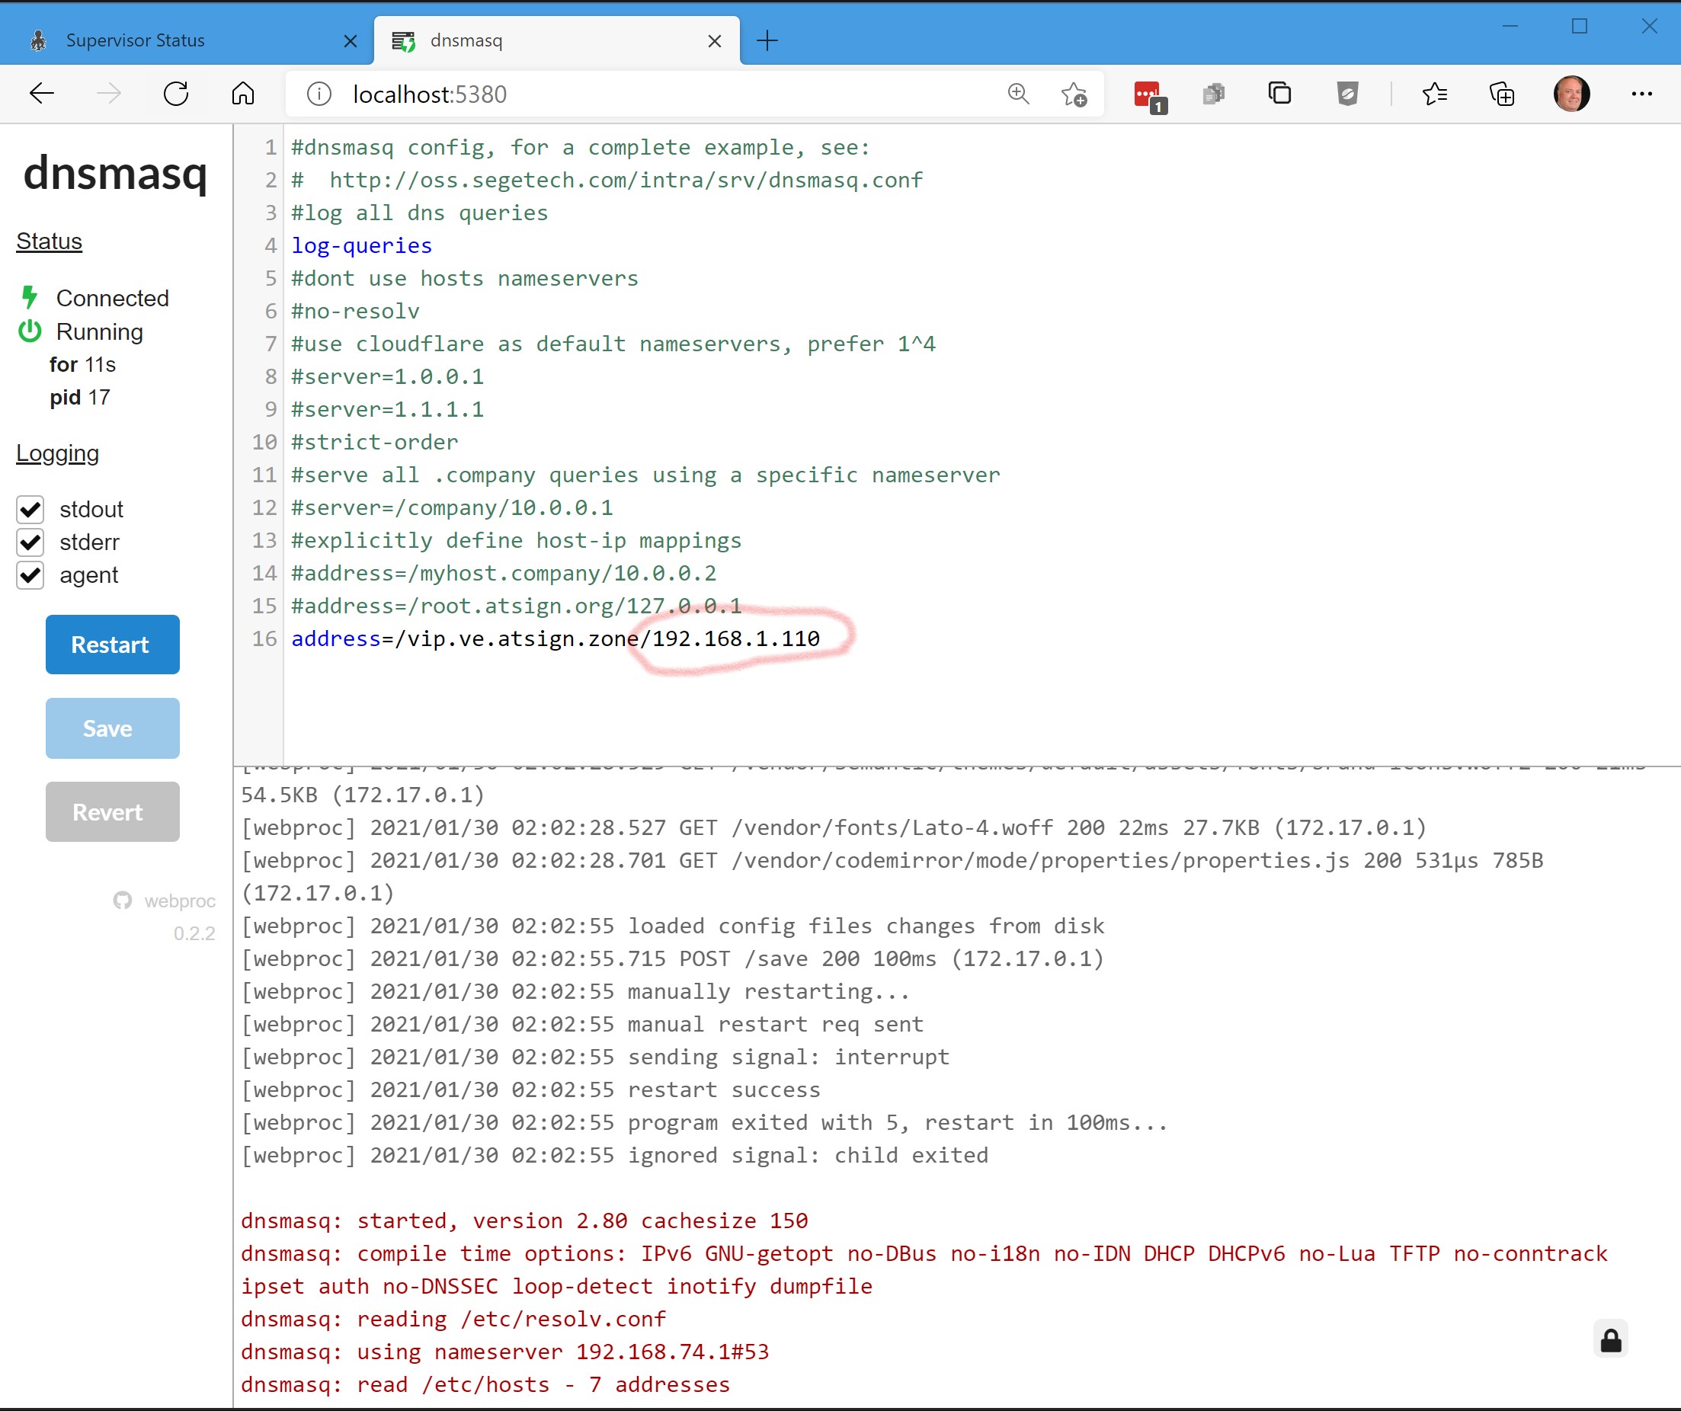
Task: Uncheck the stderr logging checkbox
Action: (30, 542)
